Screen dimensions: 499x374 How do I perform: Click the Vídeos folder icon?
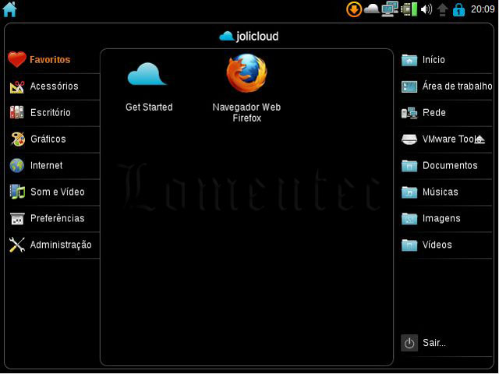pyautogui.click(x=409, y=245)
